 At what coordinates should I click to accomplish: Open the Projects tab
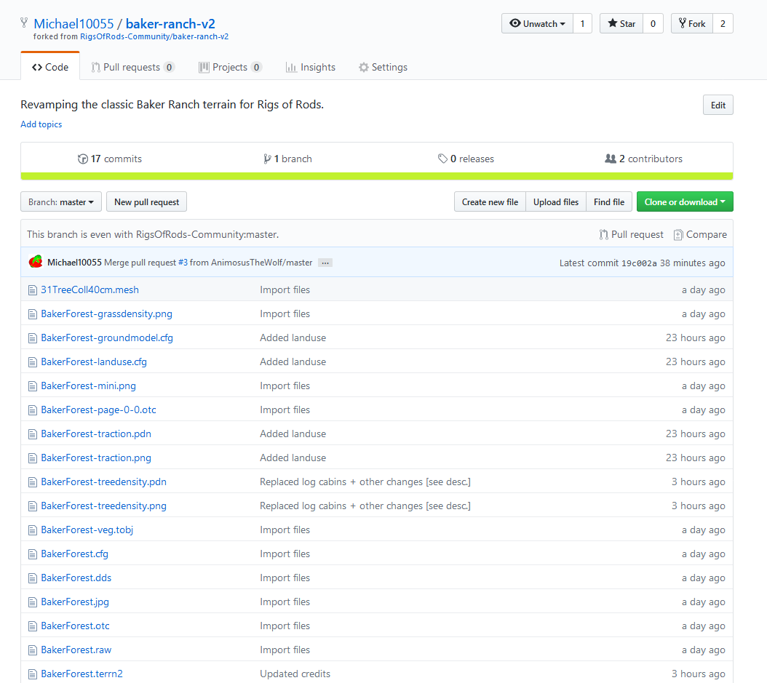[230, 67]
